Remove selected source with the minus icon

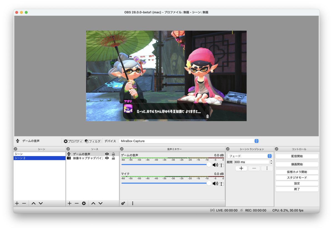coord(77,203)
